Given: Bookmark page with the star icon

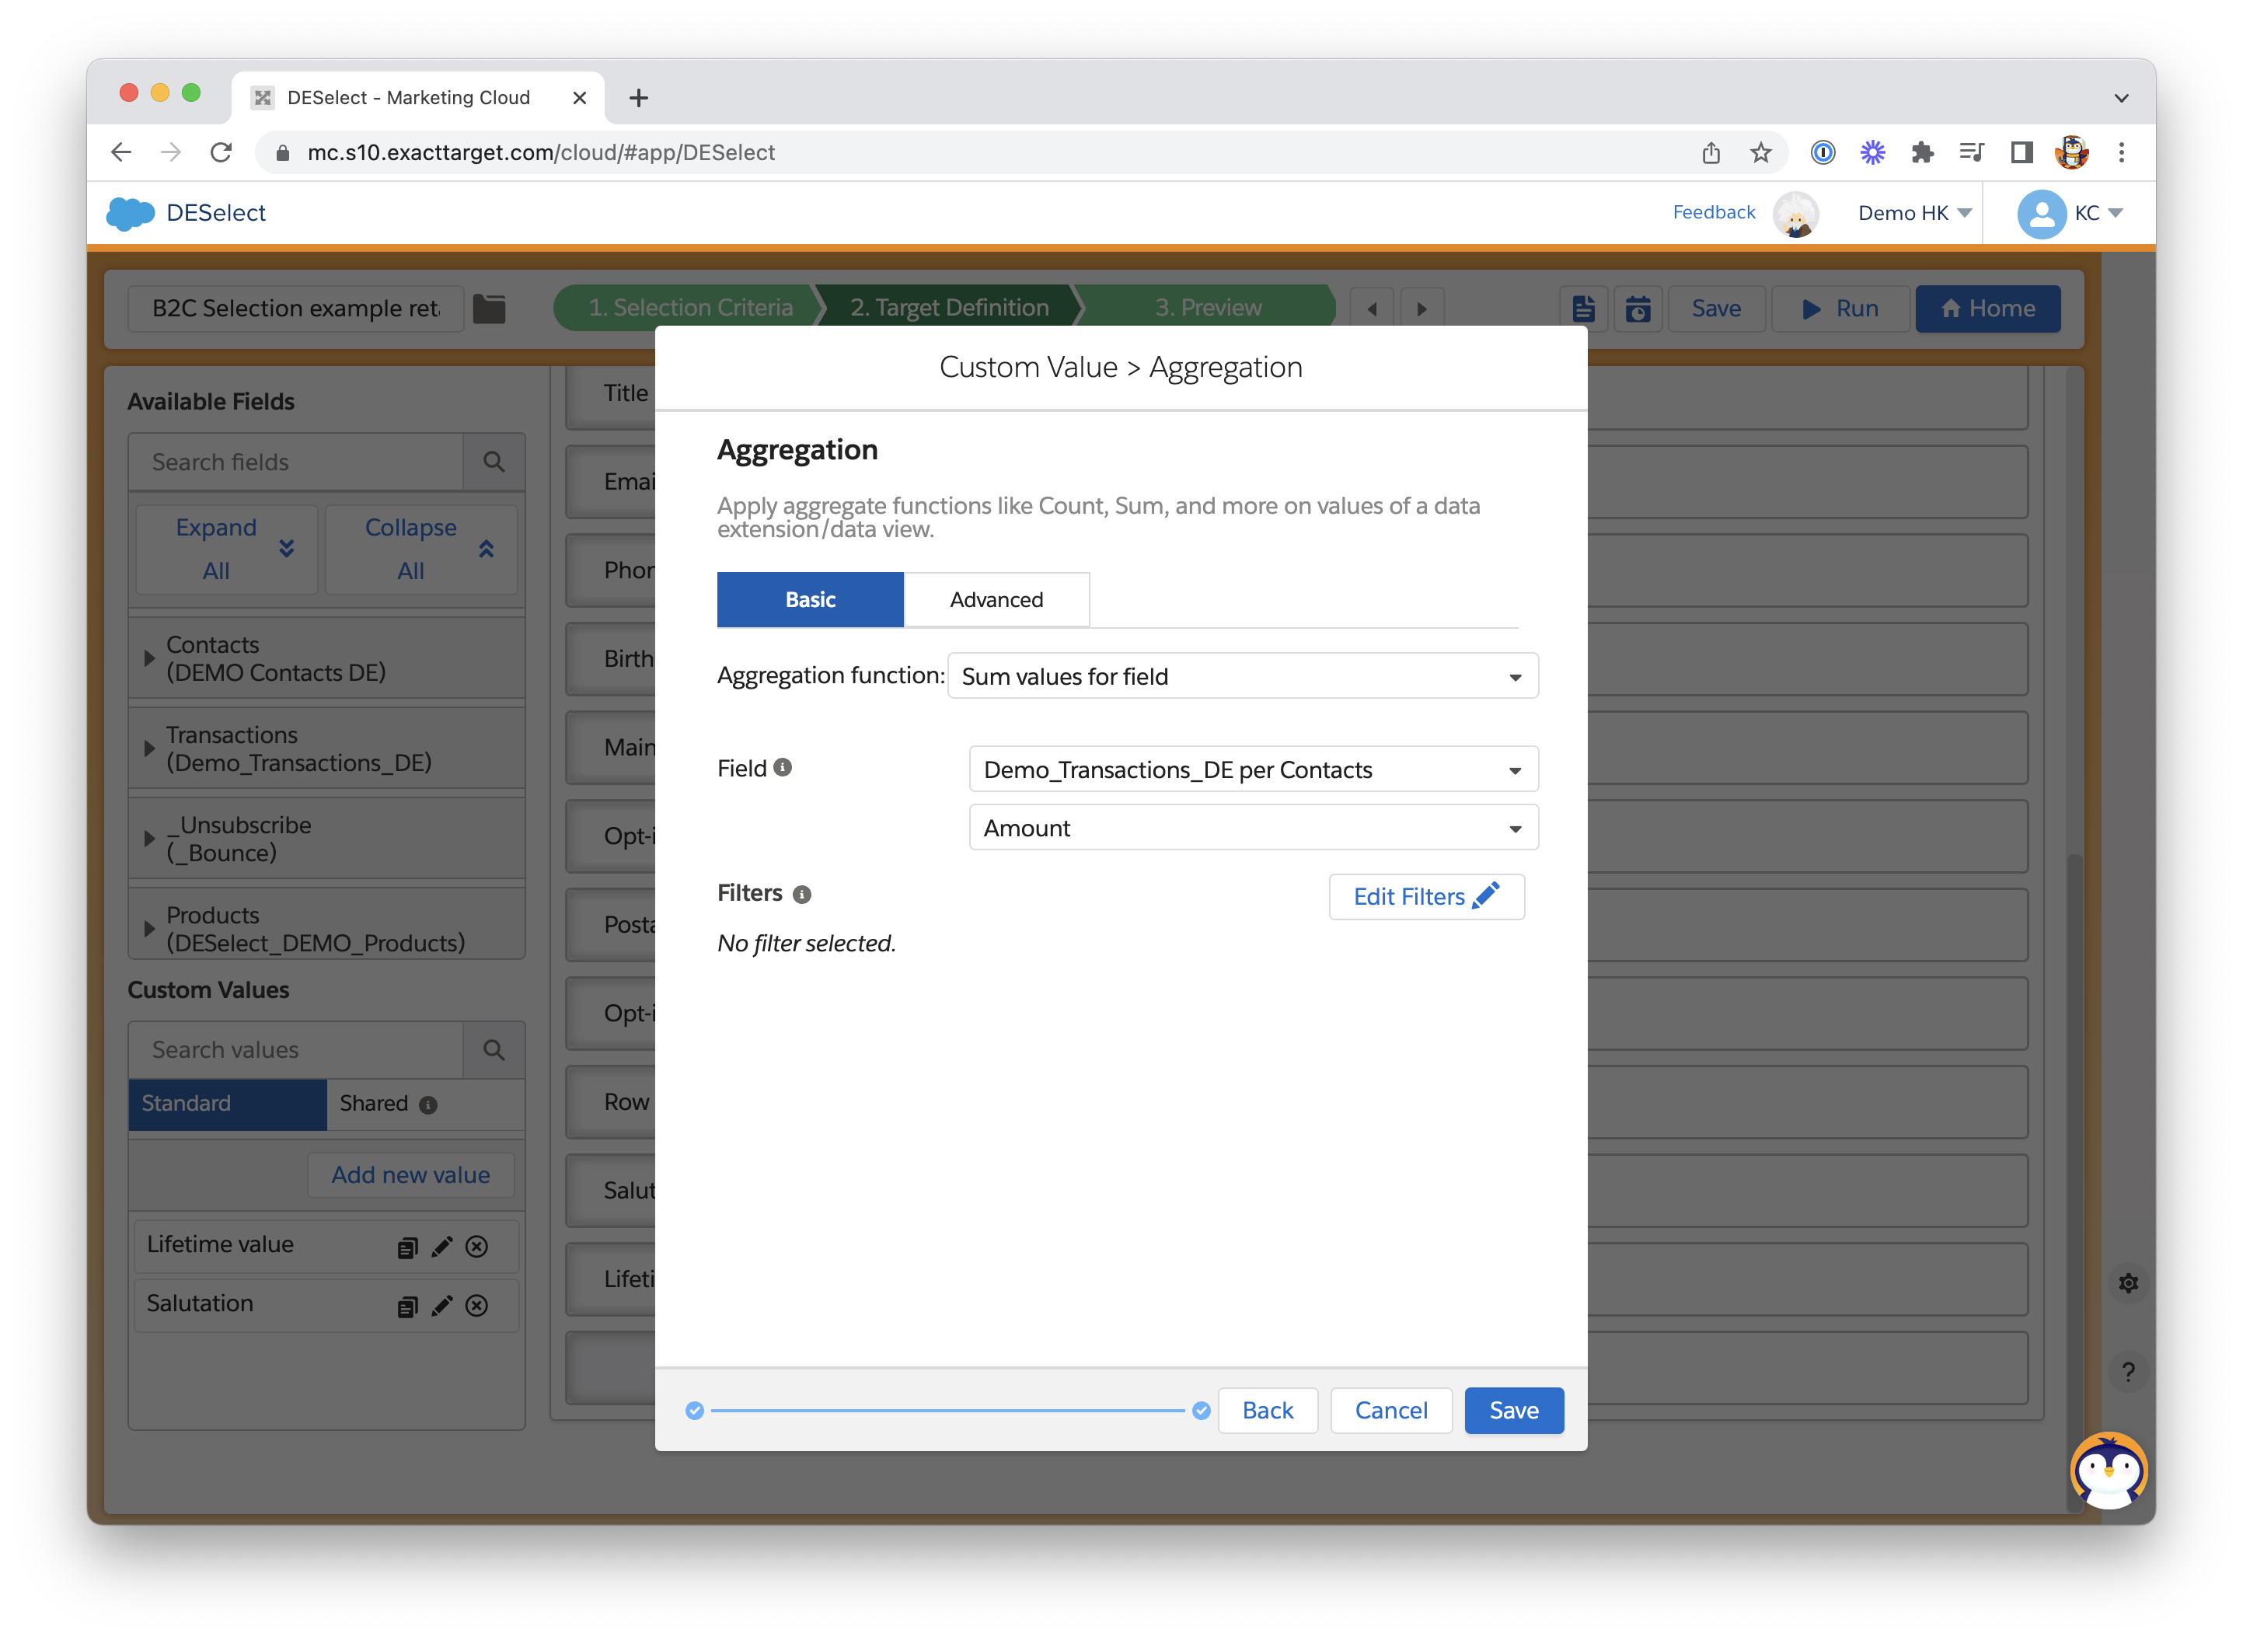Looking at the screenshot, I should point(1760,153).
